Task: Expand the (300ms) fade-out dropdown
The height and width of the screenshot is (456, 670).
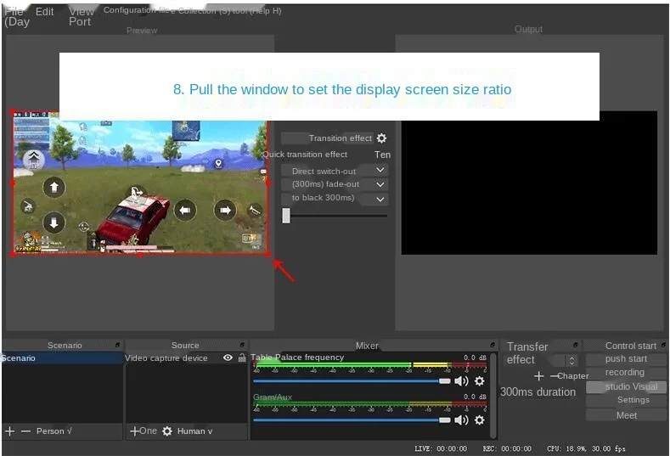Action: pos(380,184)
